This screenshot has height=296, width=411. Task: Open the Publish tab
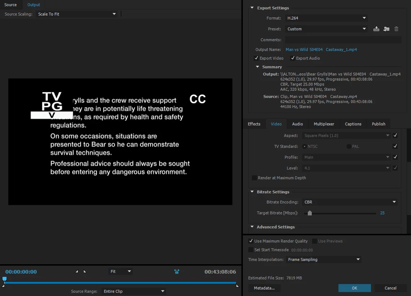pos(379,124)
